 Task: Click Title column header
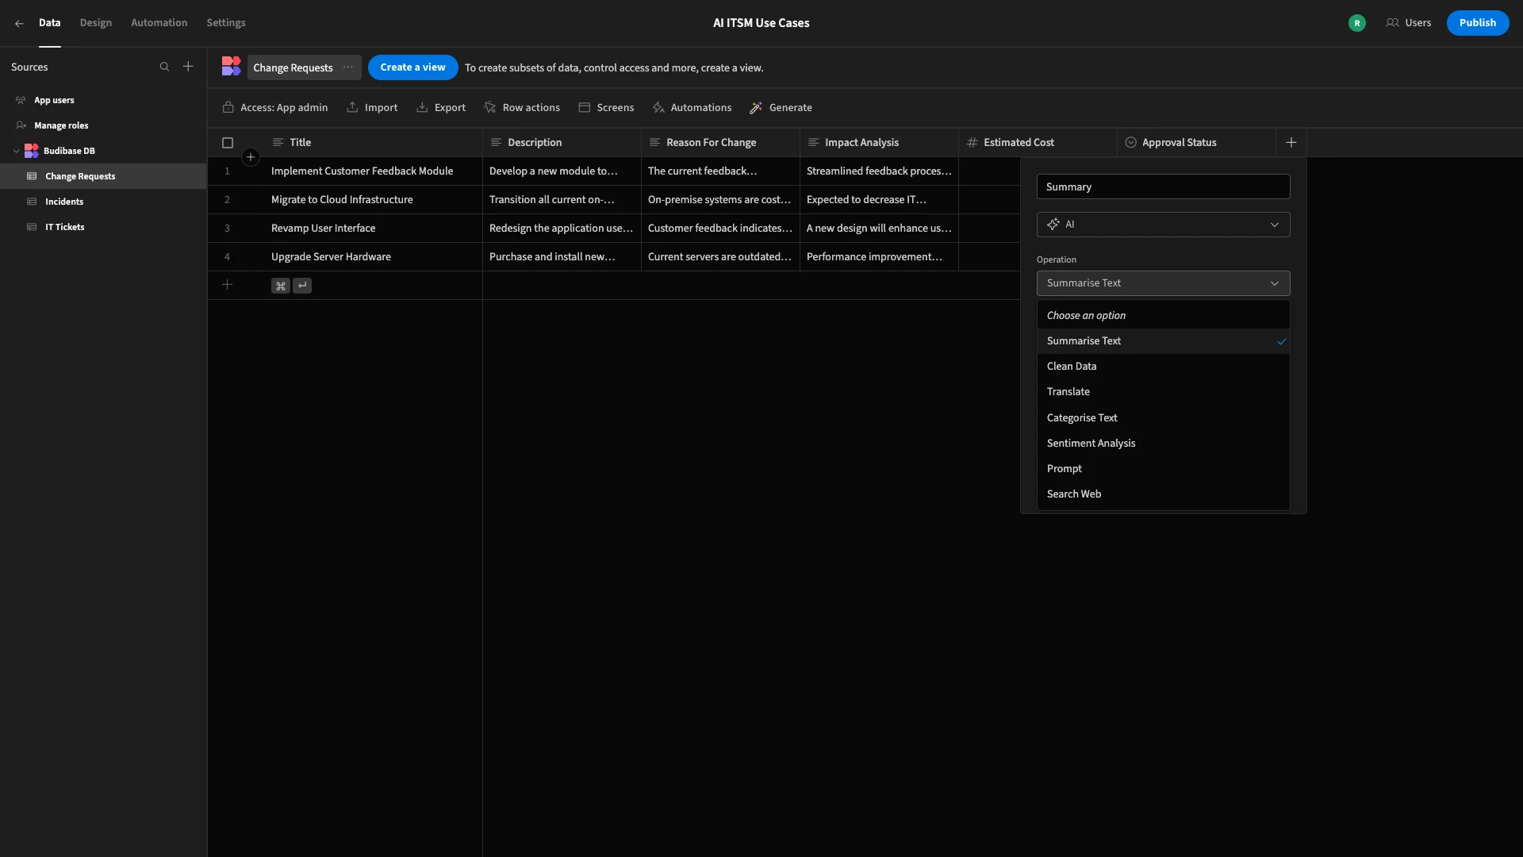pos(373,143)
